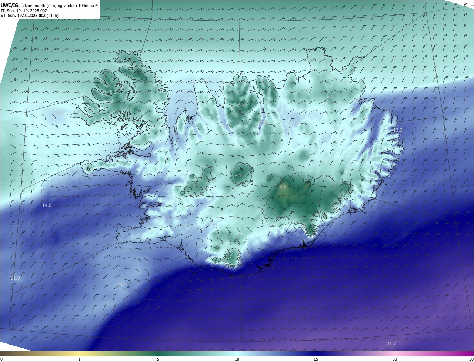The image size is (474, 362).
Task: Click the 4.8 value on the northern peninsula
Action: pos(241,105)
